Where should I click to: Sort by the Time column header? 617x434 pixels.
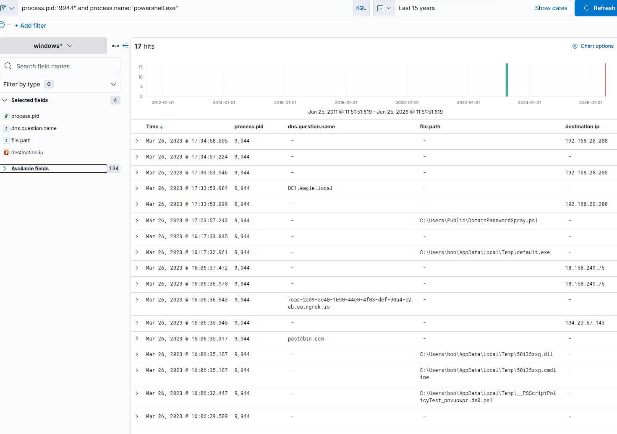pos(154,127)
